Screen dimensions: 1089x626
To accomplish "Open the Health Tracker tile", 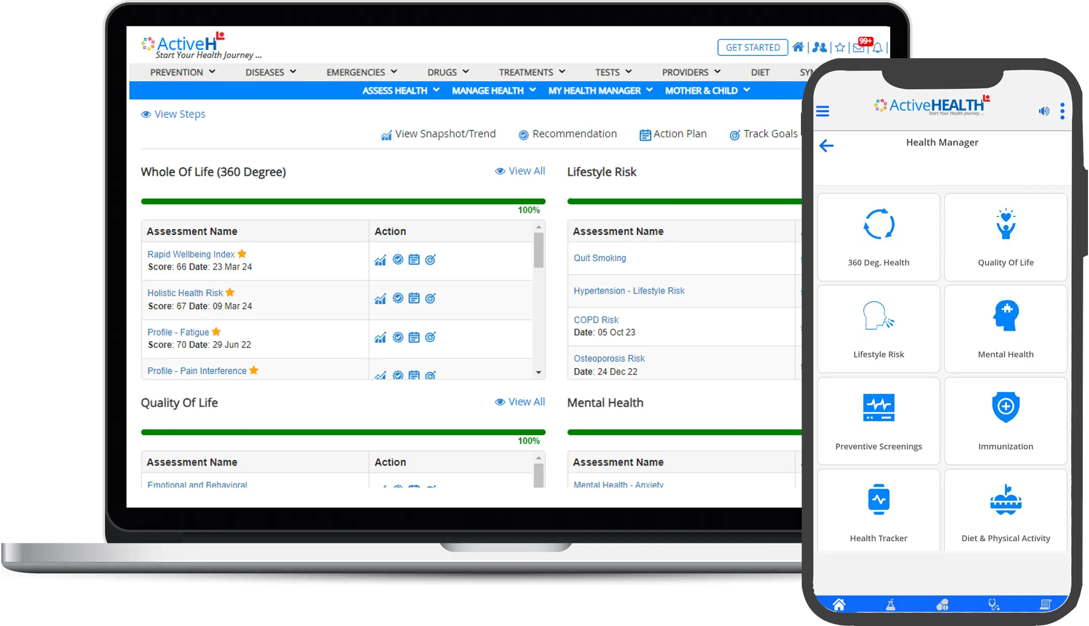I will click(x=878, y=511).
